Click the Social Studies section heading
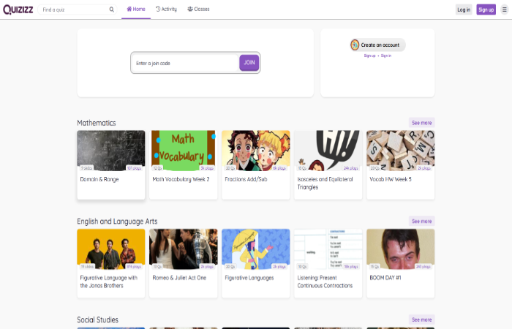The width and height of the screenshot is (512, 329). tap(97, 320)
